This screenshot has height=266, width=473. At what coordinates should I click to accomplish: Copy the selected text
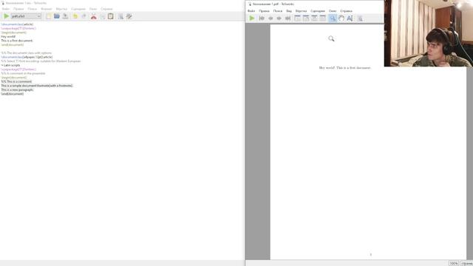pyautogui.click(x=102, y=16)
